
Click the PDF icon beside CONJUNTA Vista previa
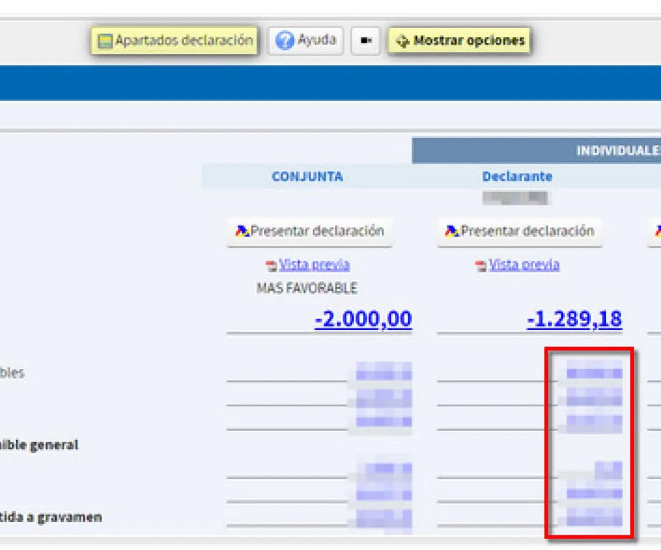271,266
